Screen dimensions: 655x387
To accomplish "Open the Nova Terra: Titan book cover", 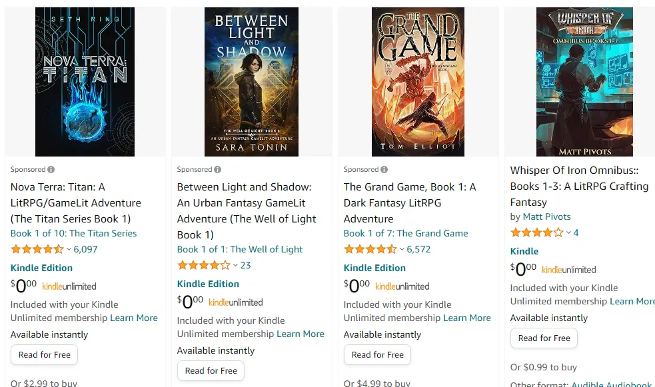I will tap(85, 82).
